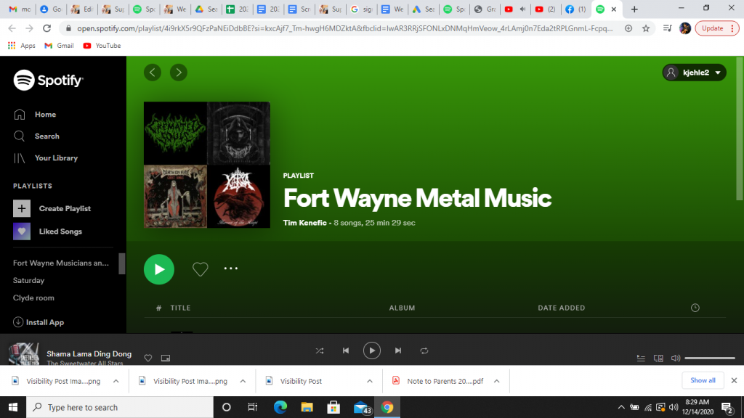Viewport: 744px width, 418px height.
Task: Mute the volume speaker icon
Action: 676,358
